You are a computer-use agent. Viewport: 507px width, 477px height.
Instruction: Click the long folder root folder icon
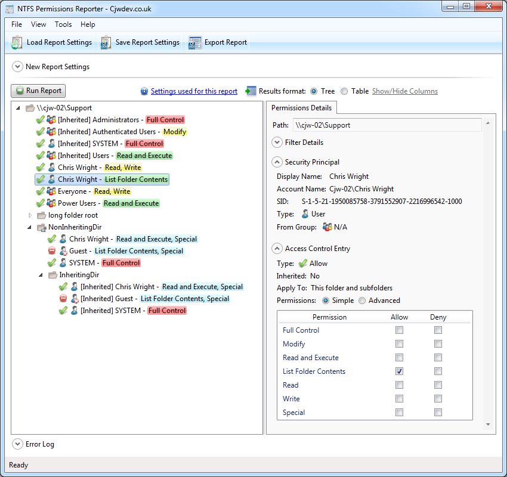(x=41, y=215)
